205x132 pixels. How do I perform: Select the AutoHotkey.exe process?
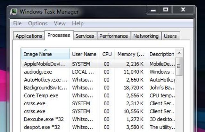99,80
